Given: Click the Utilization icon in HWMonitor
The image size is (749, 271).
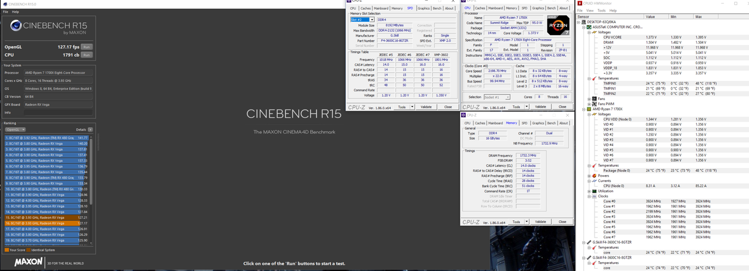Looking at the screenshot, I should [594, 191].
